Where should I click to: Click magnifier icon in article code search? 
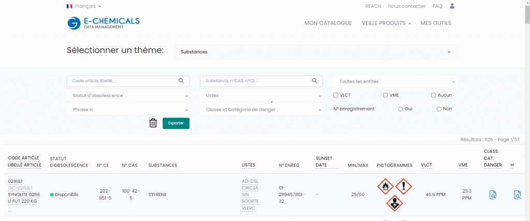pos(181,81)
